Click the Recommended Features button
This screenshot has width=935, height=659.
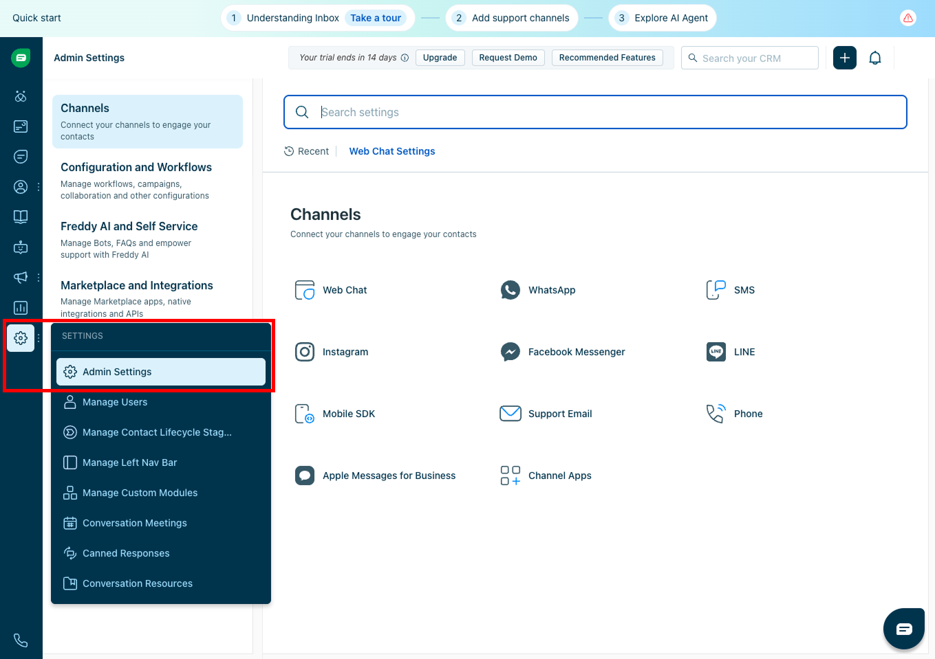608,58
